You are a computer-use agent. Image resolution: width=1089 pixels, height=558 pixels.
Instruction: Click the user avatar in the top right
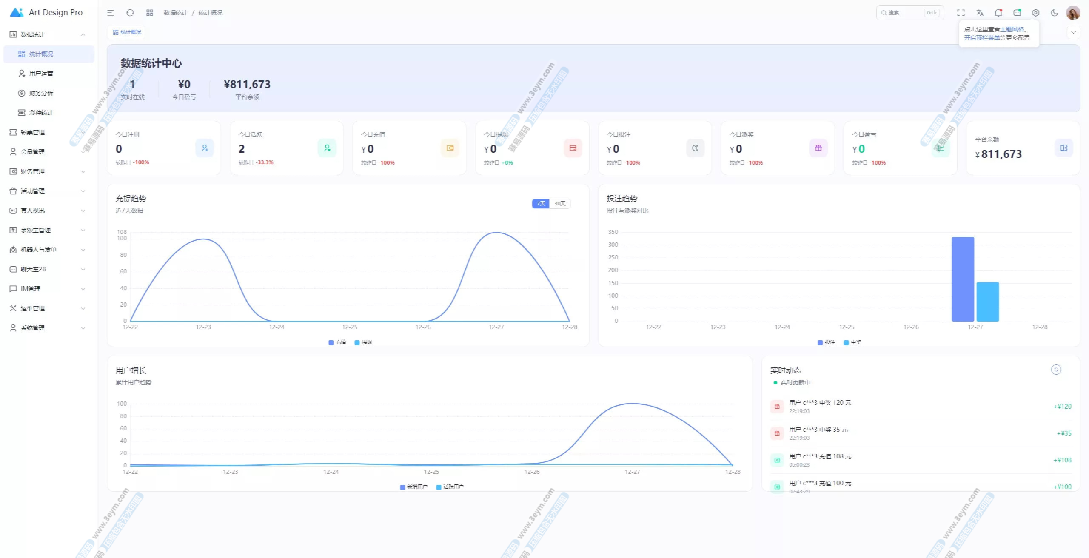pyautogui.click(x=1073, y=13)
